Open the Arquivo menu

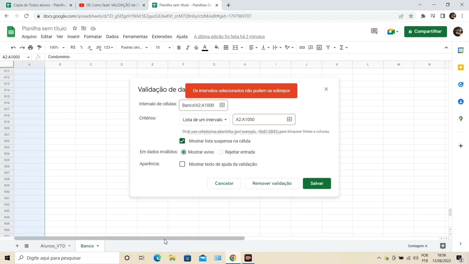(29, 37)
